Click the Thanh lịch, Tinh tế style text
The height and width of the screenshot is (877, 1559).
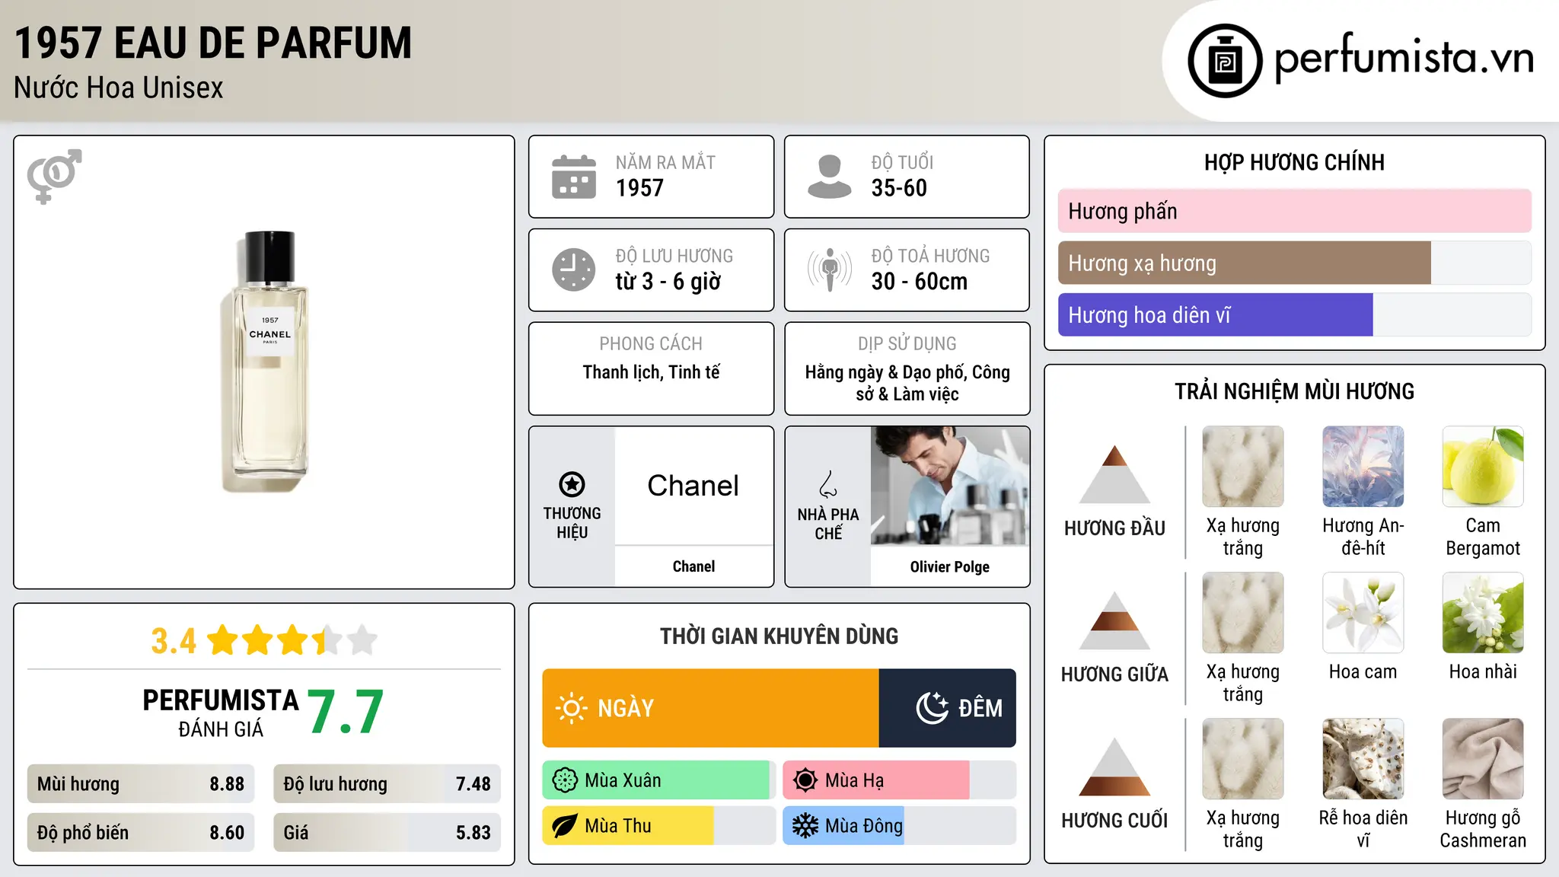coord(651,372)
